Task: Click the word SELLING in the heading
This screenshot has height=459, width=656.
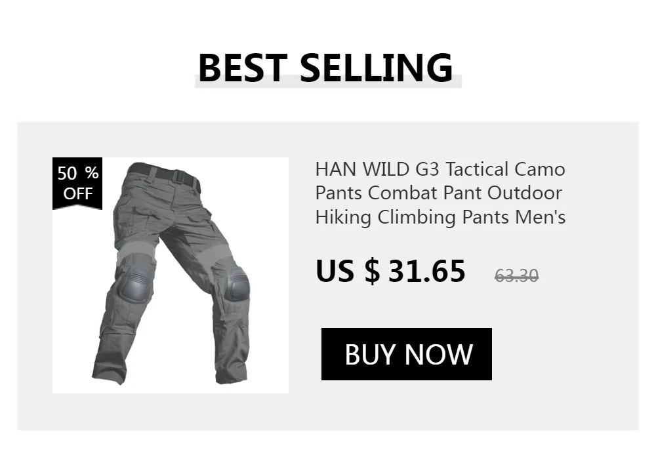Action: pos(377,68)
